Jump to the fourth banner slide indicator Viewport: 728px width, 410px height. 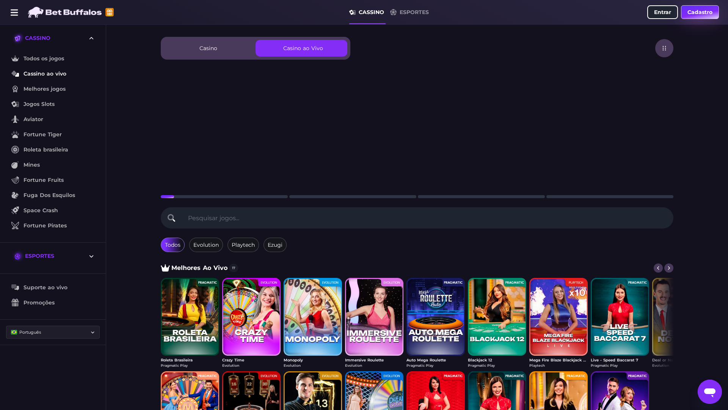[x=610, y=197]
